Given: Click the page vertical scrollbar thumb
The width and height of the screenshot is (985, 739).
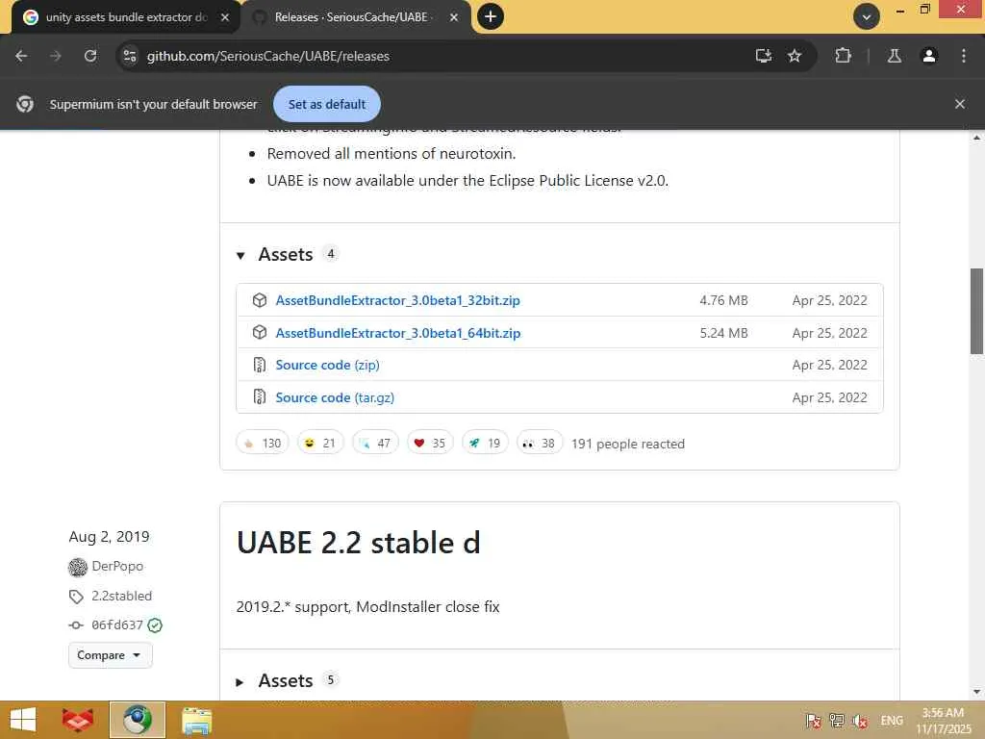Looking at the screenshot, I should (977, 311).
